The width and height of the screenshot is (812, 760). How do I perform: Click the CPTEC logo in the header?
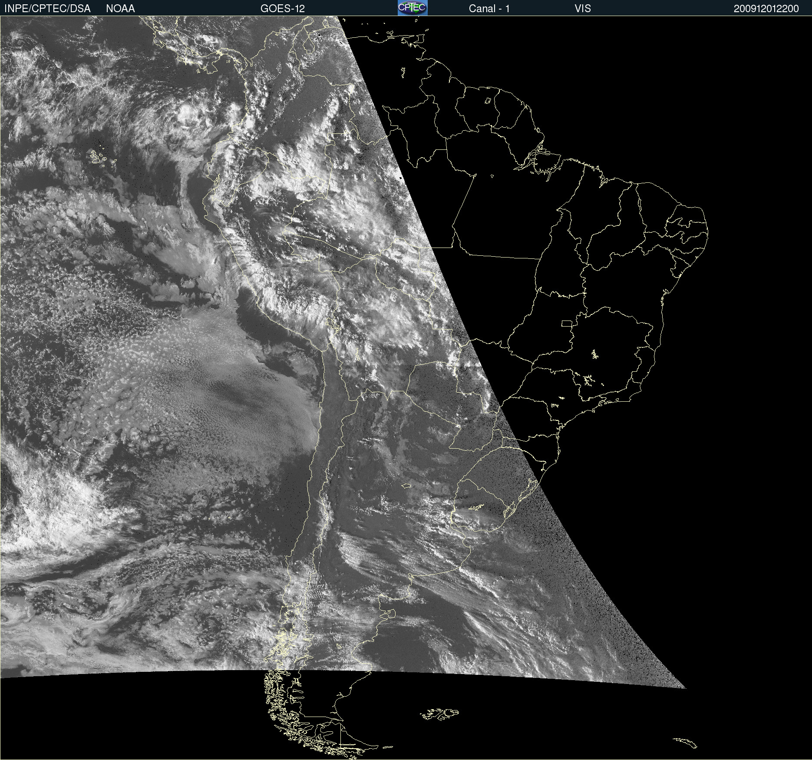tap(413, 8)
